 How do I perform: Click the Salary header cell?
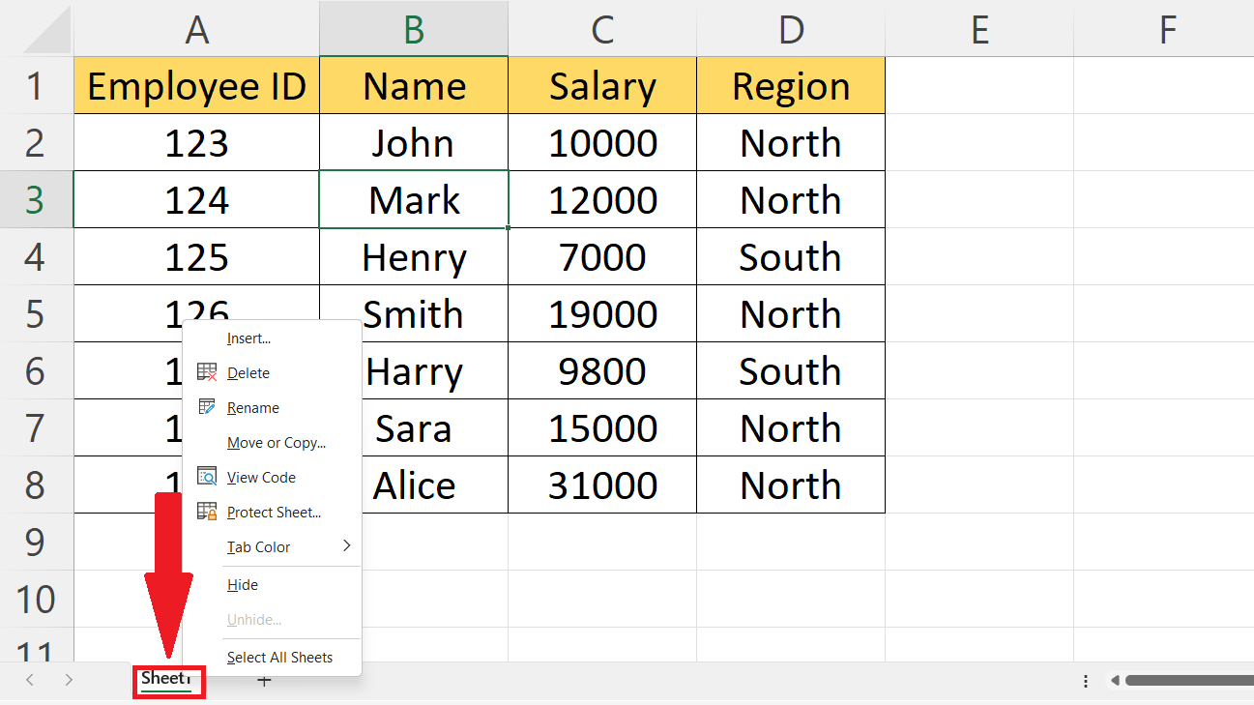(601, 85)
